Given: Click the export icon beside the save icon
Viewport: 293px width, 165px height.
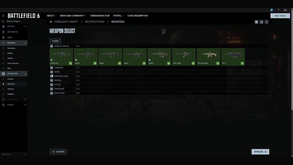Looking at the screenshot, I should 262,22.
